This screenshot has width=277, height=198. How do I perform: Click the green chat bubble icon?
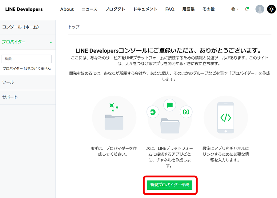tap(170, 105)
